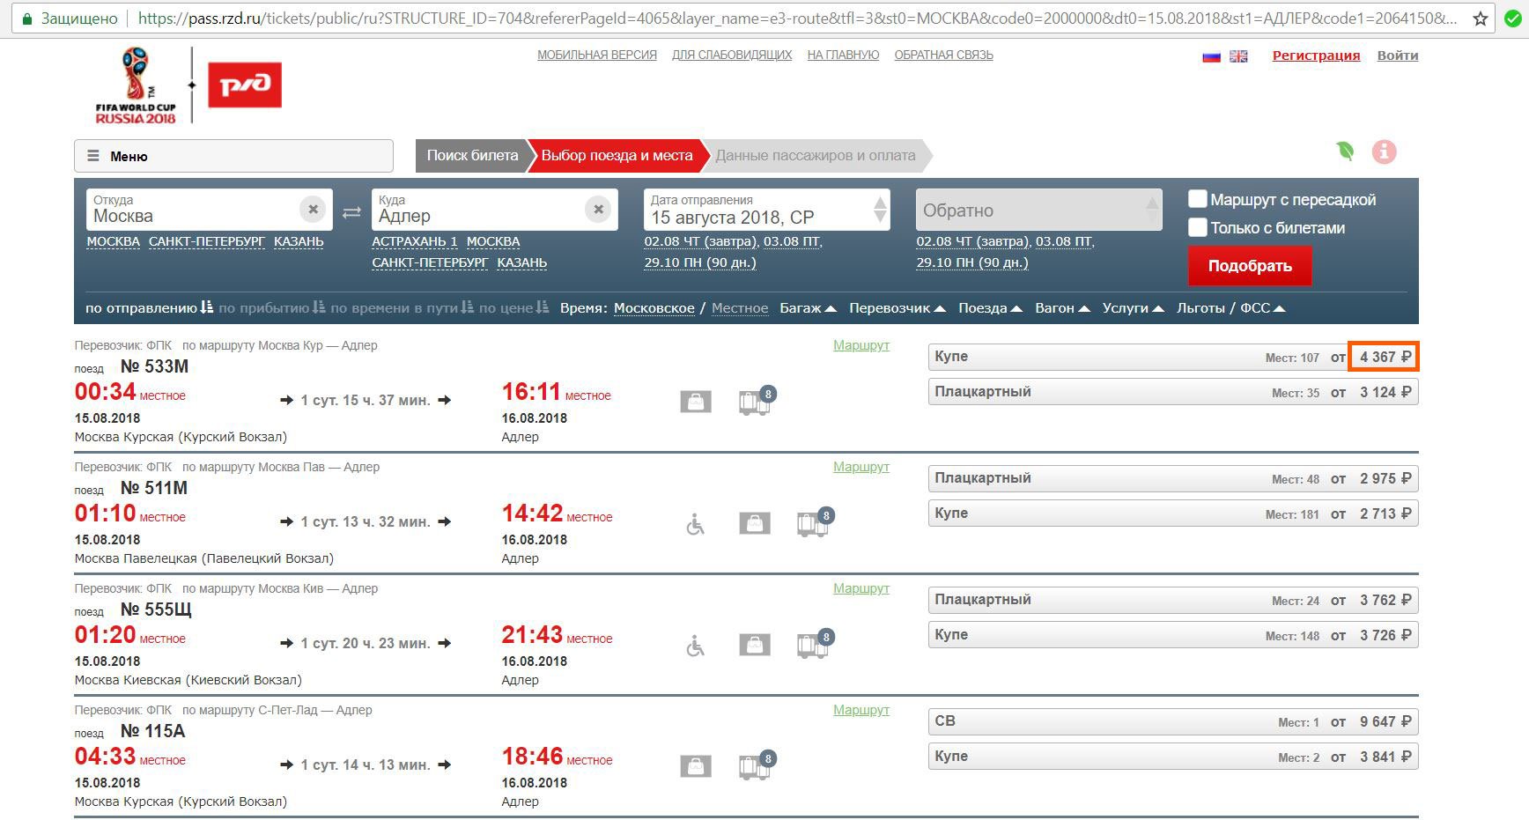Click the green leaf eco icon
Screen dimensions: 1529x820
coord(1345,151)
